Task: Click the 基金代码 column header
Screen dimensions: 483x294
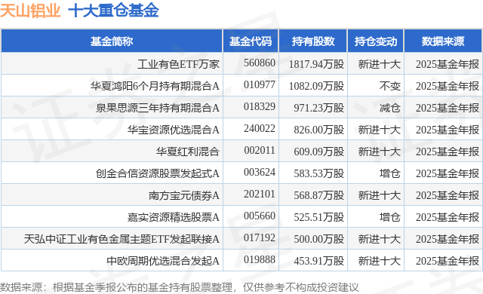Action: click(x=251, y=41)
